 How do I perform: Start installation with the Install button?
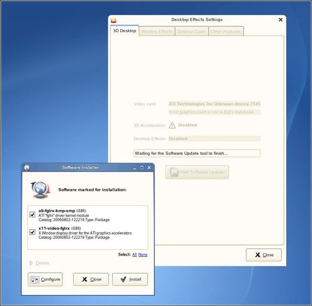point(130,279)
